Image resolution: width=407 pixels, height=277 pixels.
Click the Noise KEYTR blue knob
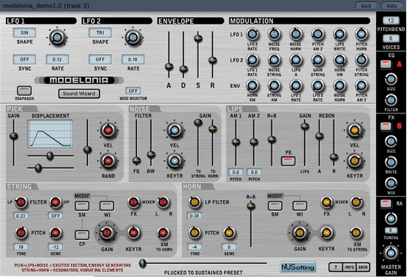coord(175,161)
